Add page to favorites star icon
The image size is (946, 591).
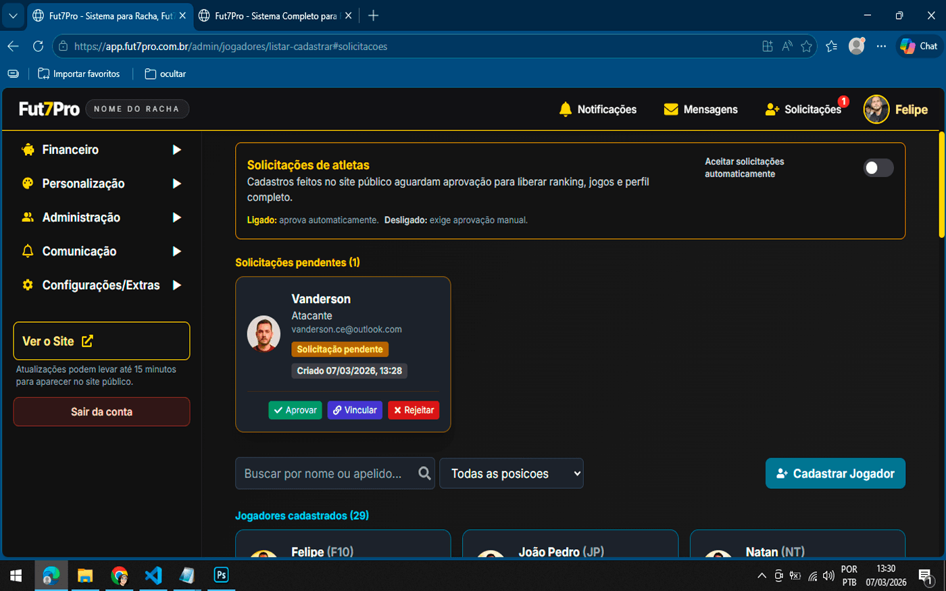click(x=806, y=47)
